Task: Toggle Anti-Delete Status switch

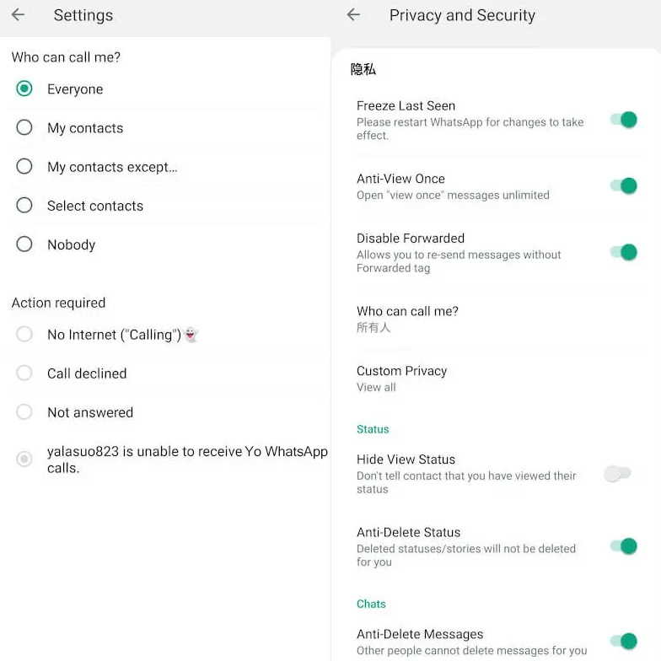Action: point(623,546)
